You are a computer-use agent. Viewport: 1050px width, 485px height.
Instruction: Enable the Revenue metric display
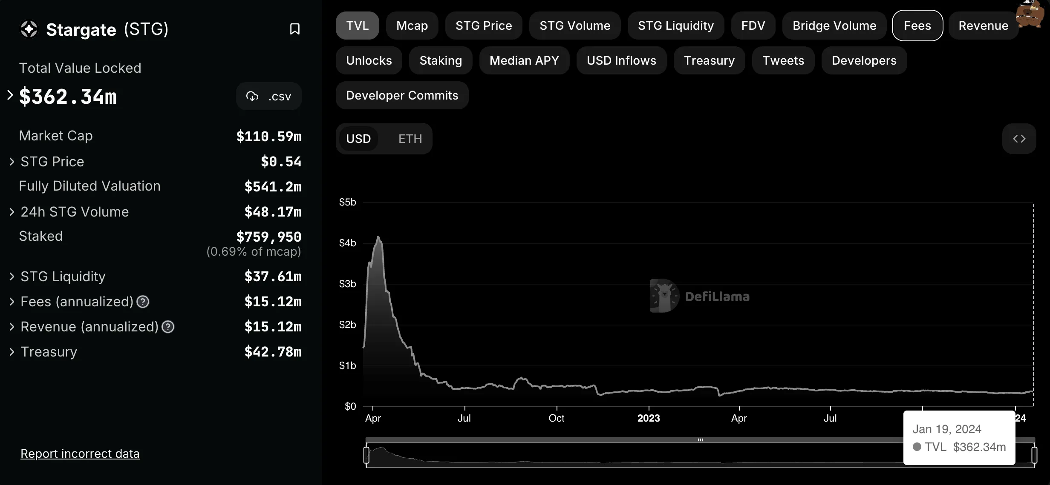tap(984, 26)
